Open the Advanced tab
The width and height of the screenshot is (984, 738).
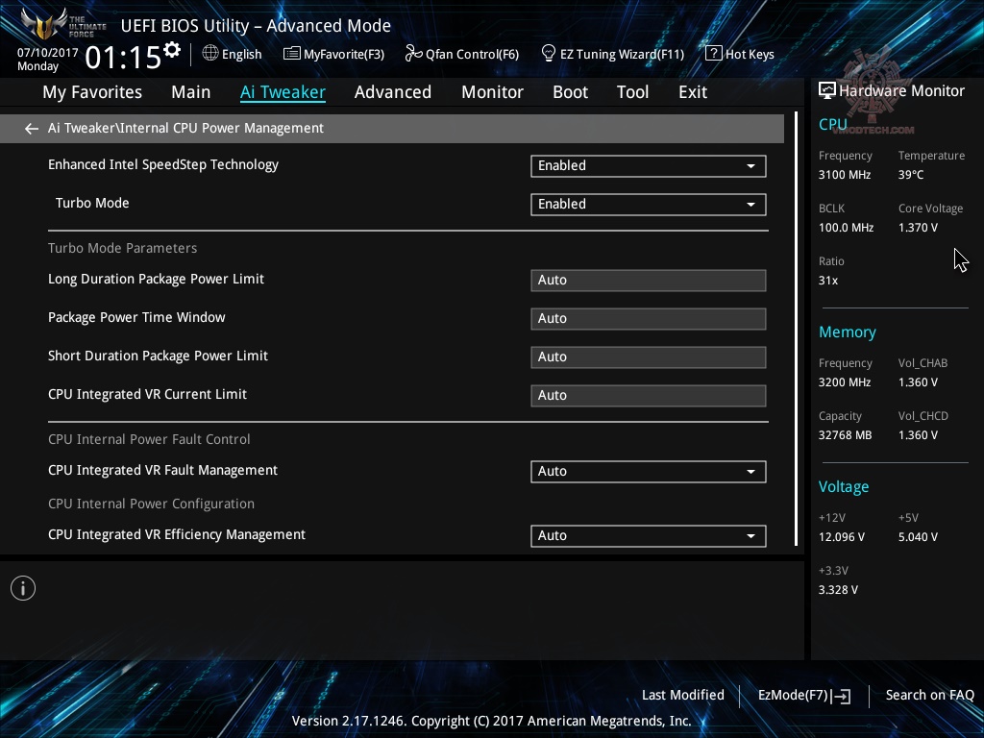pyautogui.click(x=393, y=92)
